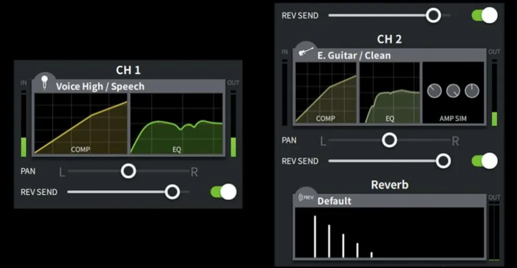Click the R end of CH 2 pan
This screenshot has width=517, height=268.
tap(455, 141)
